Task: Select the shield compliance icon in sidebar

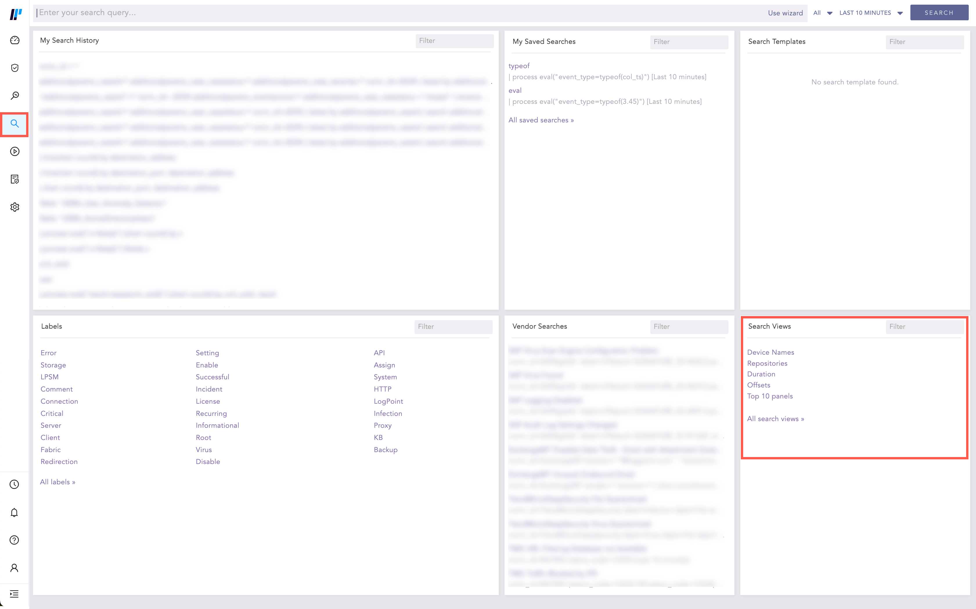Action: [x=15, y=68]
